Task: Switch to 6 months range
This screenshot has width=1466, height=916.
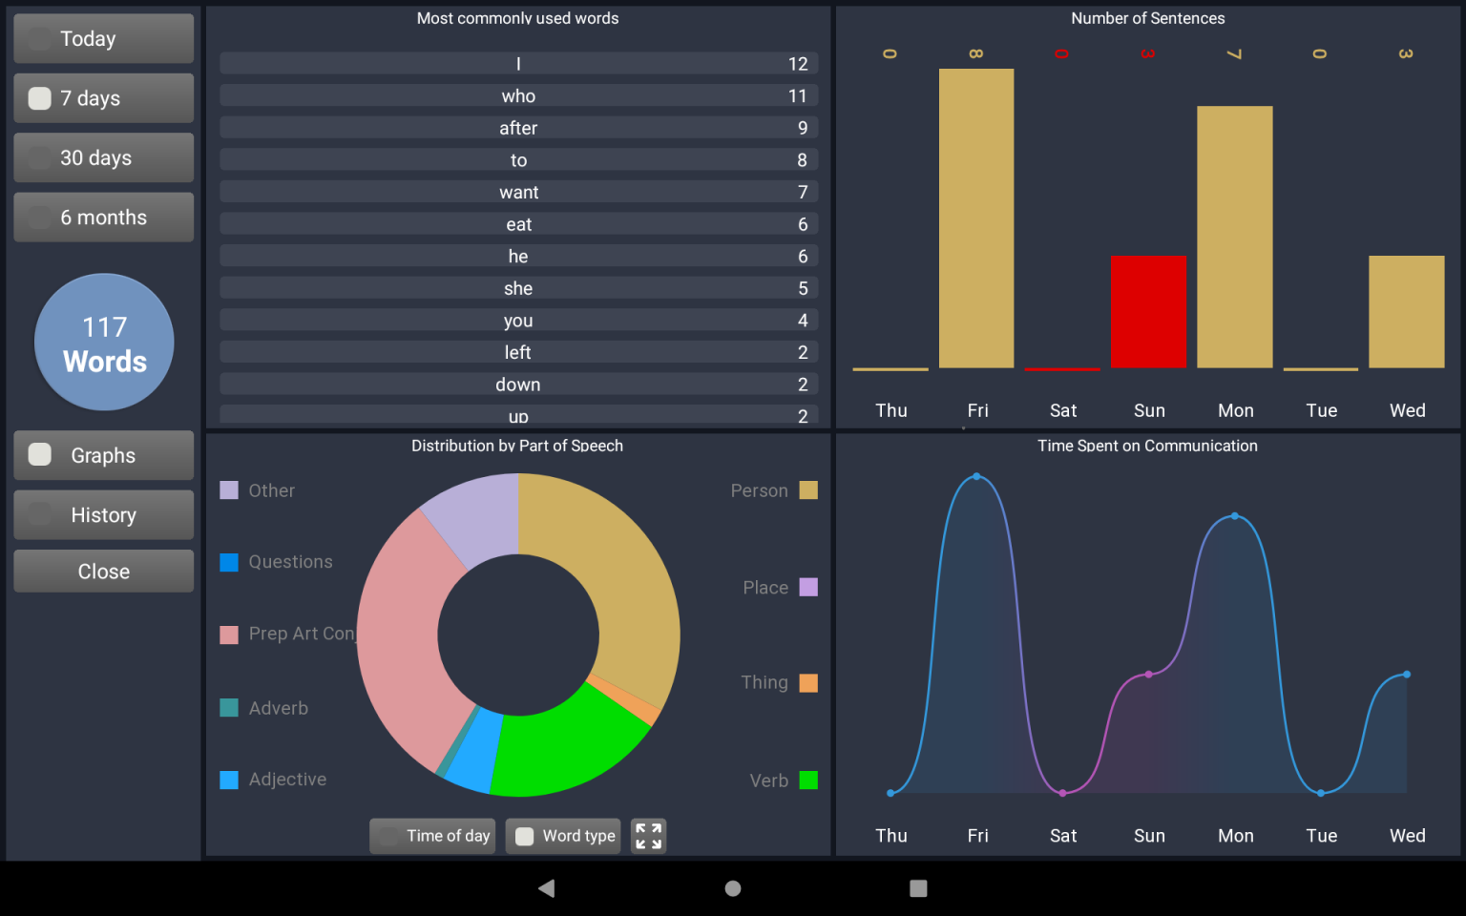Action: click(104, 218)
